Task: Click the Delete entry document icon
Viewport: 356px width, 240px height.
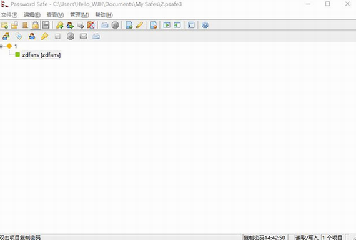Action: [x=153, y=25]
